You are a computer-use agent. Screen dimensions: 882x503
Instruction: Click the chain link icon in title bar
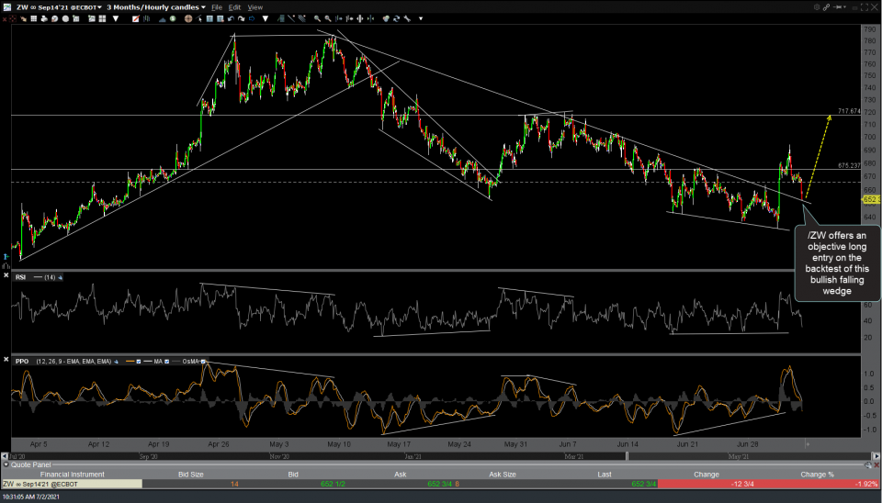click(826, 6)
